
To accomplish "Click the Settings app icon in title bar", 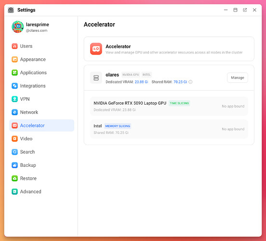I will (11, 10).
